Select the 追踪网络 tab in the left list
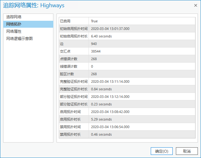Image resolution: width=201 pixels, height=158 pixels. (x=14, y=17)
